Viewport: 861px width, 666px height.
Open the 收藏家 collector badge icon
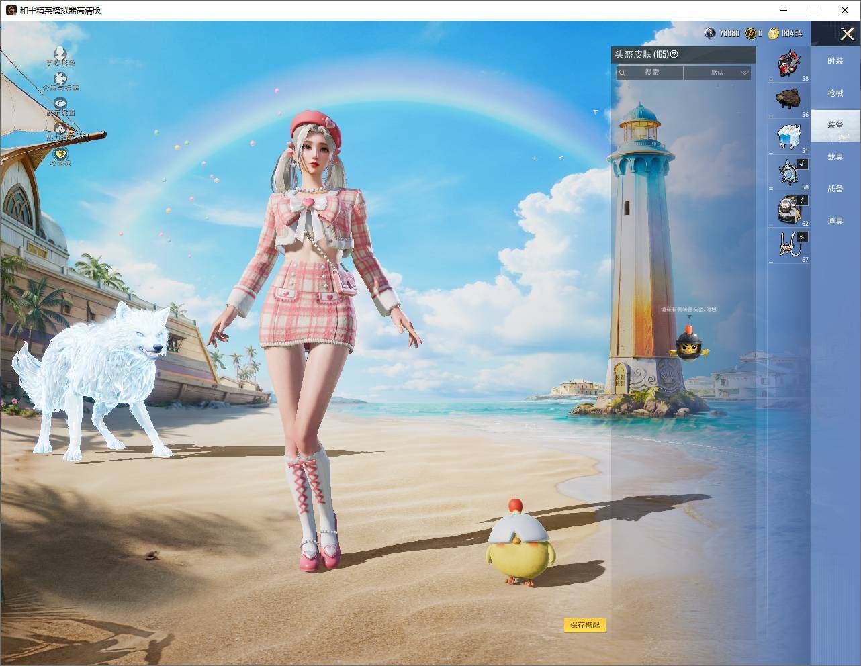pyautogui.click(x=60, y=154)
